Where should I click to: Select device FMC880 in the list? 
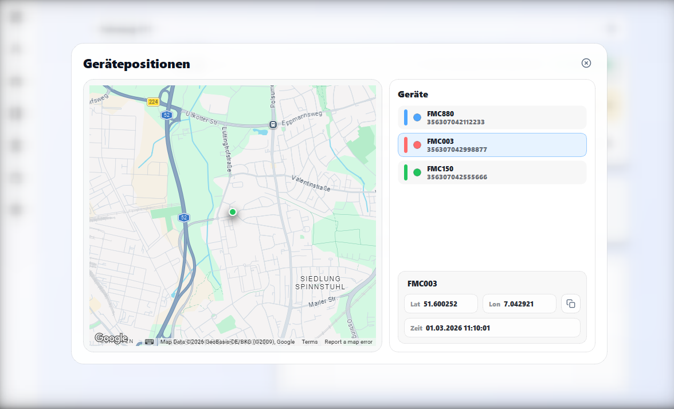492,118
